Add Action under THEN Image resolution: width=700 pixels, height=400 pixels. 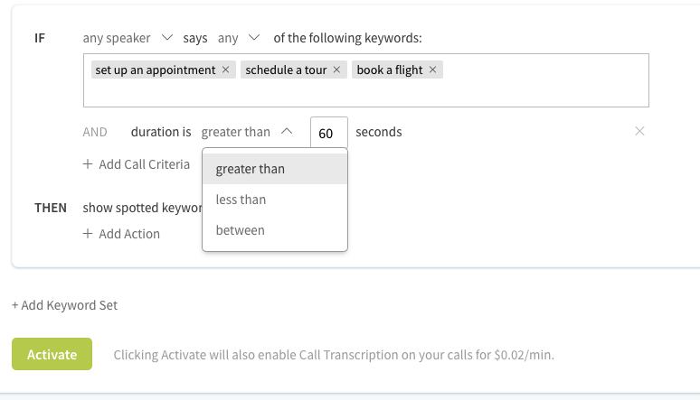(121, 234)
